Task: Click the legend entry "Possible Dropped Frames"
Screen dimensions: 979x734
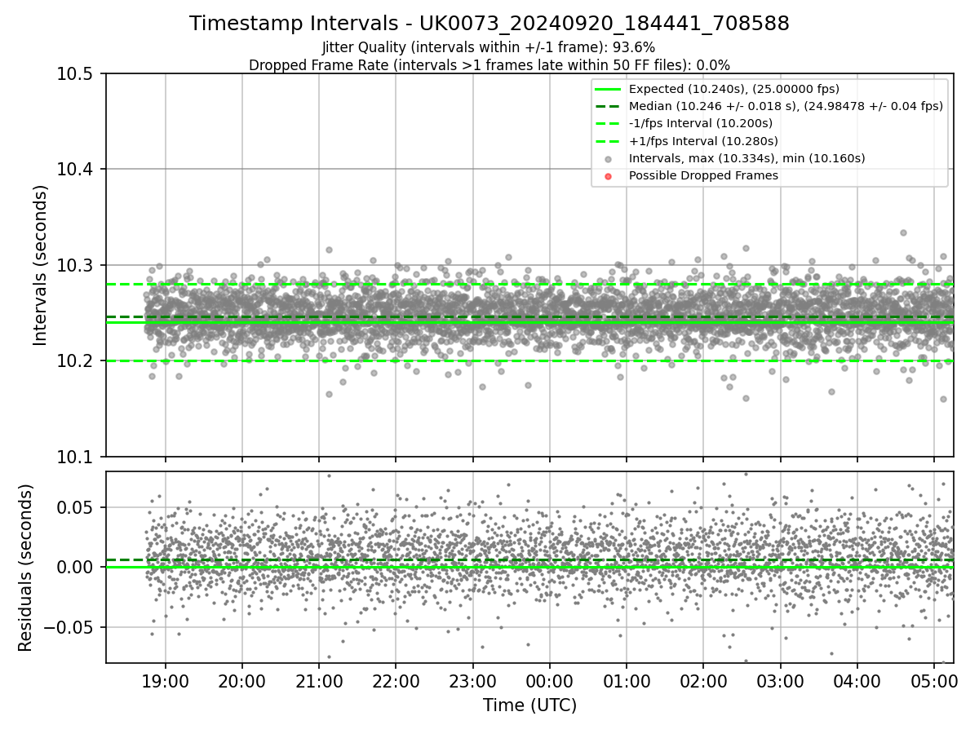Action: click(703, 175)
